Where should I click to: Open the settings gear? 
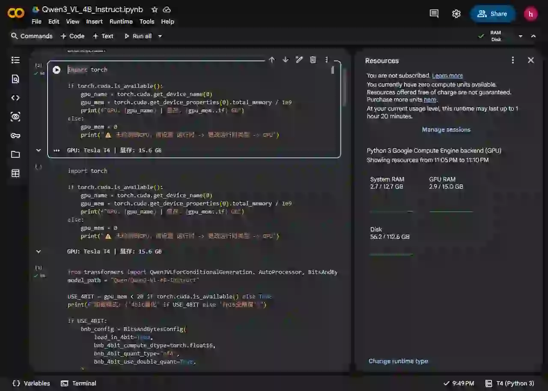click(x=456, y=14)
